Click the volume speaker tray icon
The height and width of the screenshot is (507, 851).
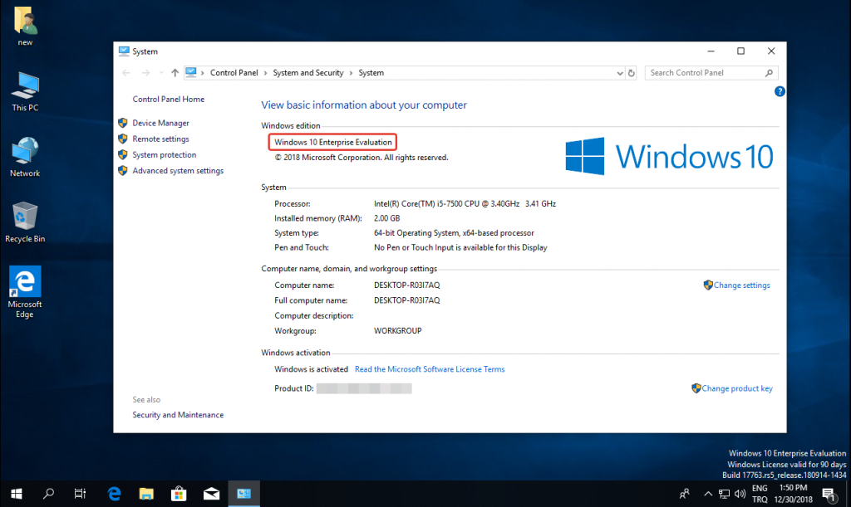point(738,494)
